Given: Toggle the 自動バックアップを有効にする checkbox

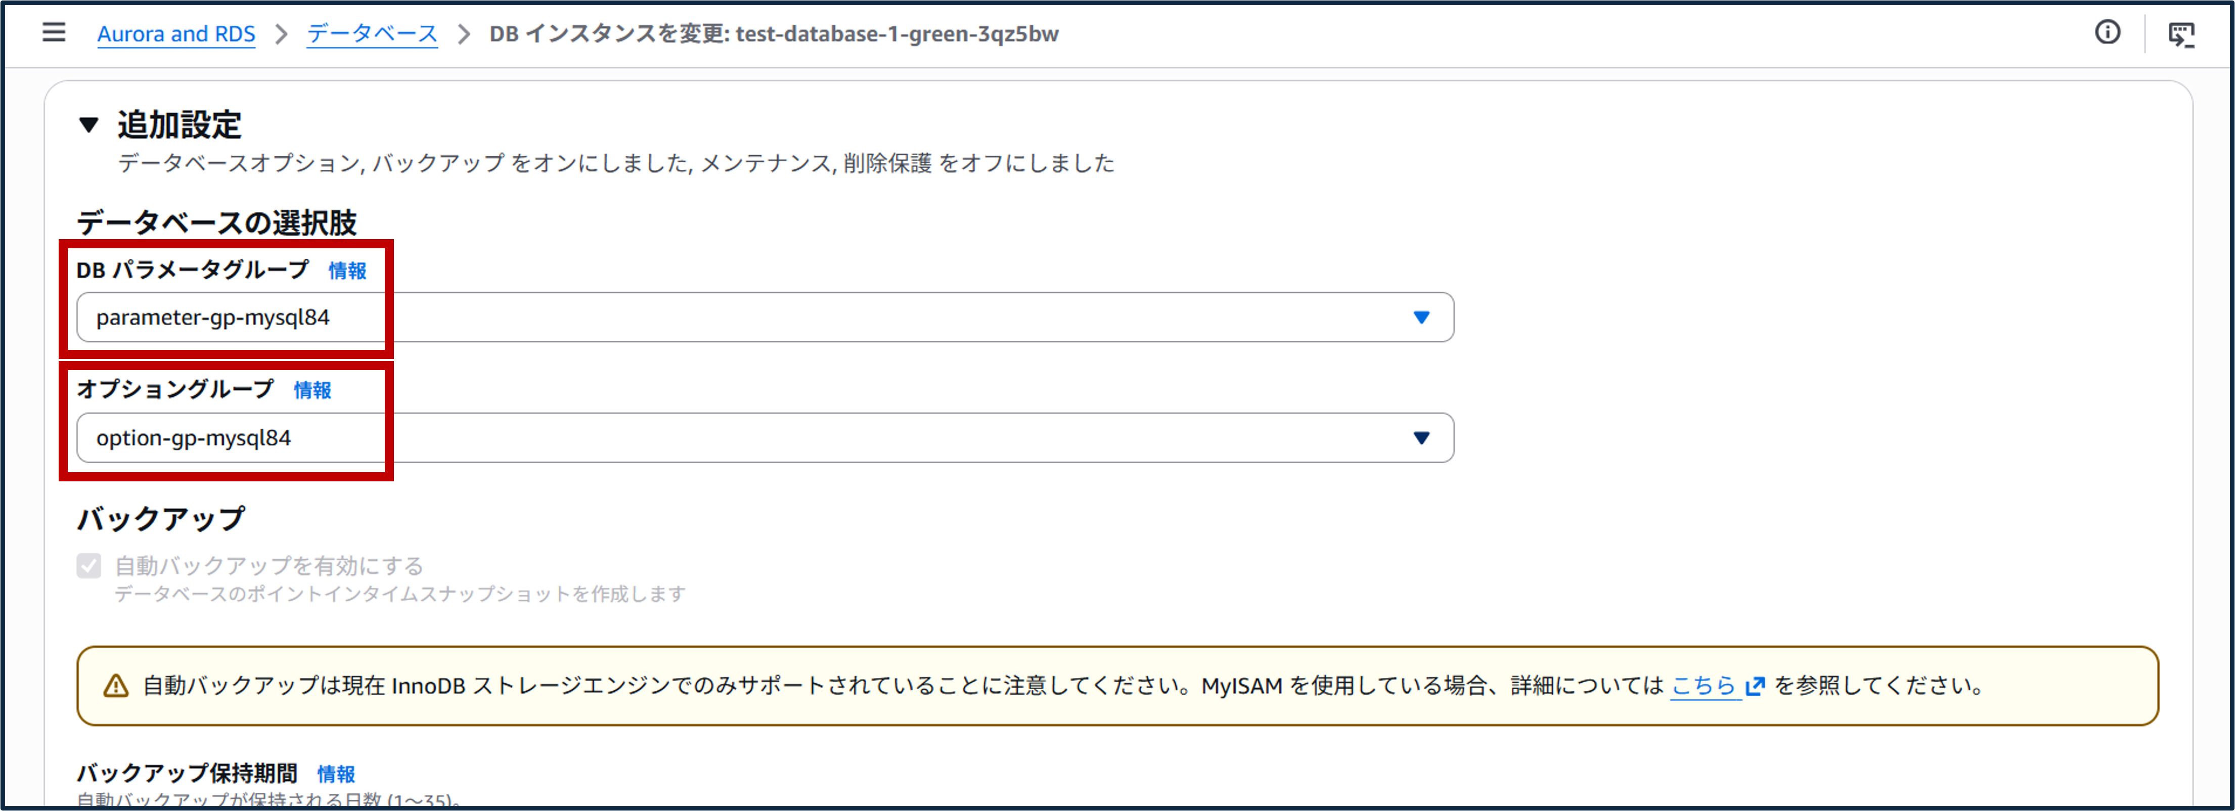Looking at the screenshot, I should coord(87,566).
